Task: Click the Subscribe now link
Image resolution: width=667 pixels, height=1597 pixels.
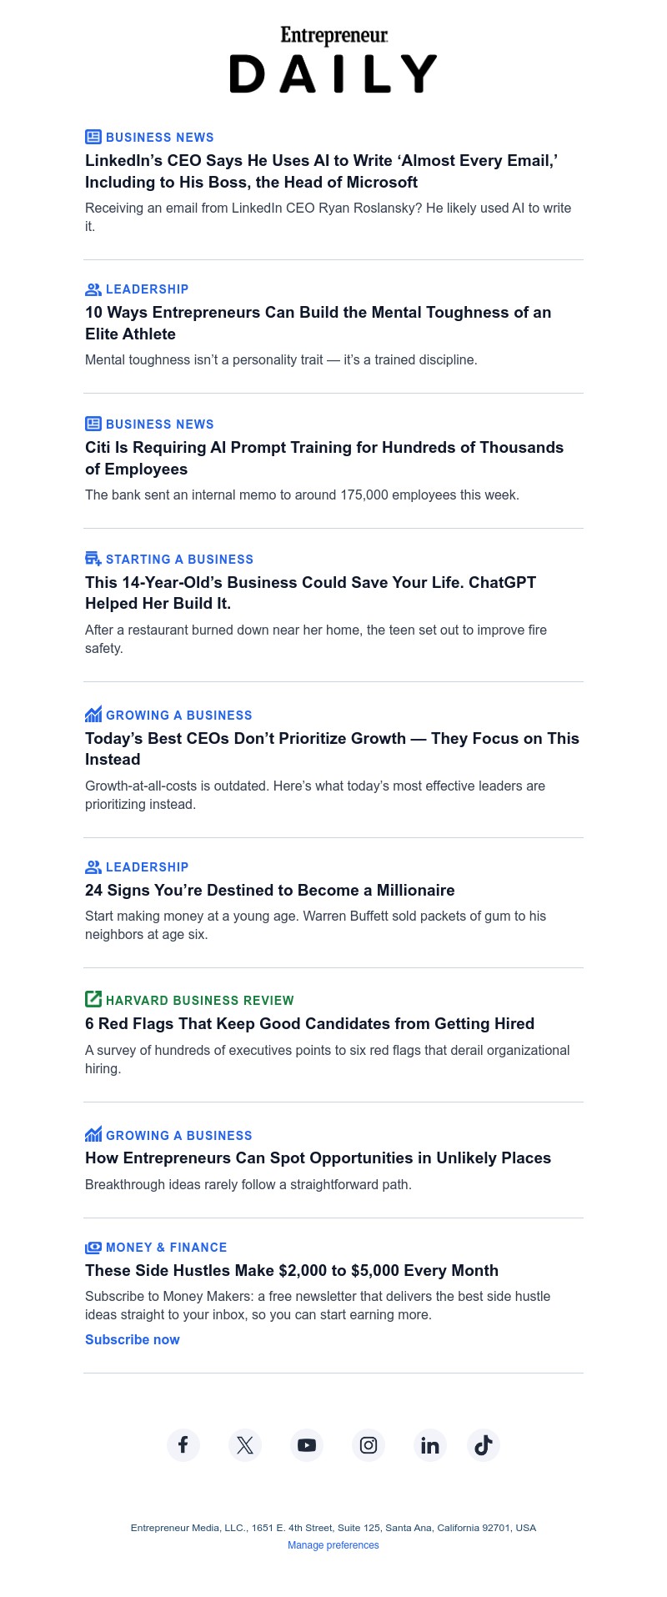Action: (133, 1339)
